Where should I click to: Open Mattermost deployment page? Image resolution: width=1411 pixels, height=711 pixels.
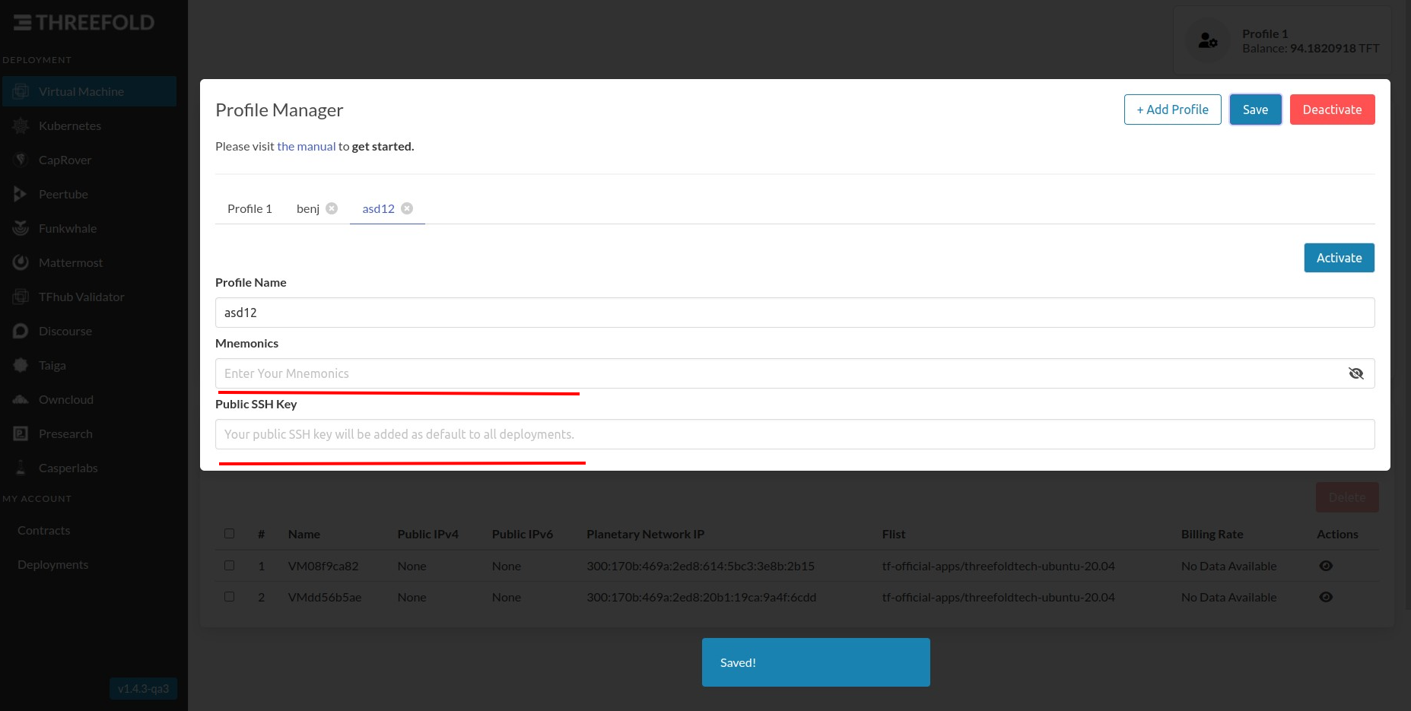coord(21,262)
